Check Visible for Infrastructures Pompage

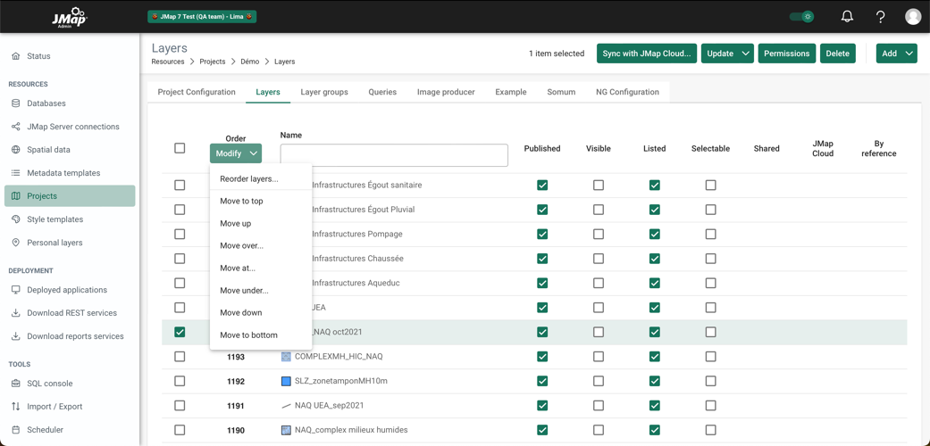[599, 235]
